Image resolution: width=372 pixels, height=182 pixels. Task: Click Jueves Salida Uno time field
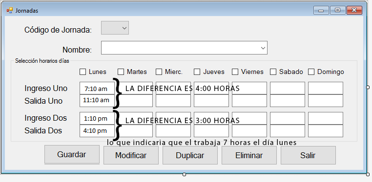[x=211, y=101]
